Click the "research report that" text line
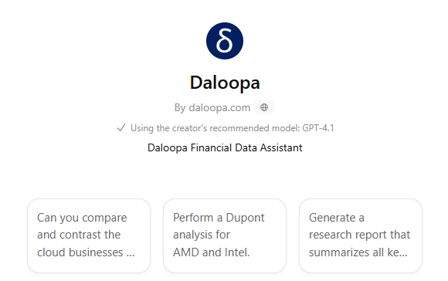This screenshot has height=281, width=448. pos(359,235)
